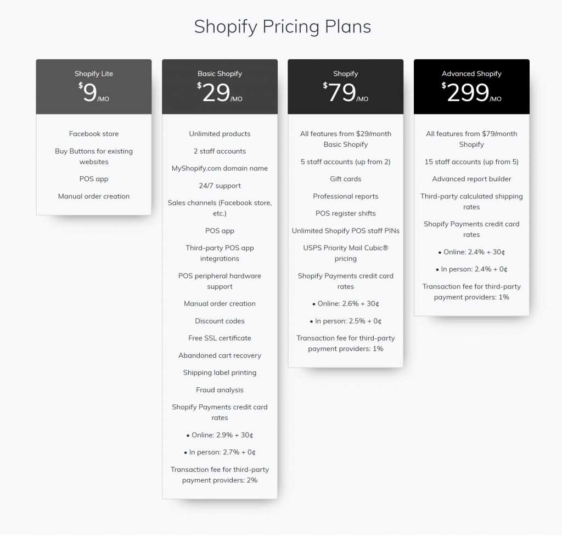Image resolution: width=562 pixels, height=545 pixels.
Task: Select 'Abandoned cart recovery' feature
Action: (x=220, y=355)
